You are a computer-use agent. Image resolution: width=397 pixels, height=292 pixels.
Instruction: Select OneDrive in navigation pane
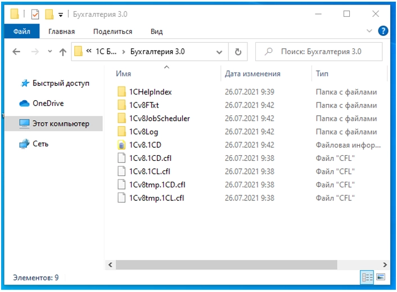[48, 104]
